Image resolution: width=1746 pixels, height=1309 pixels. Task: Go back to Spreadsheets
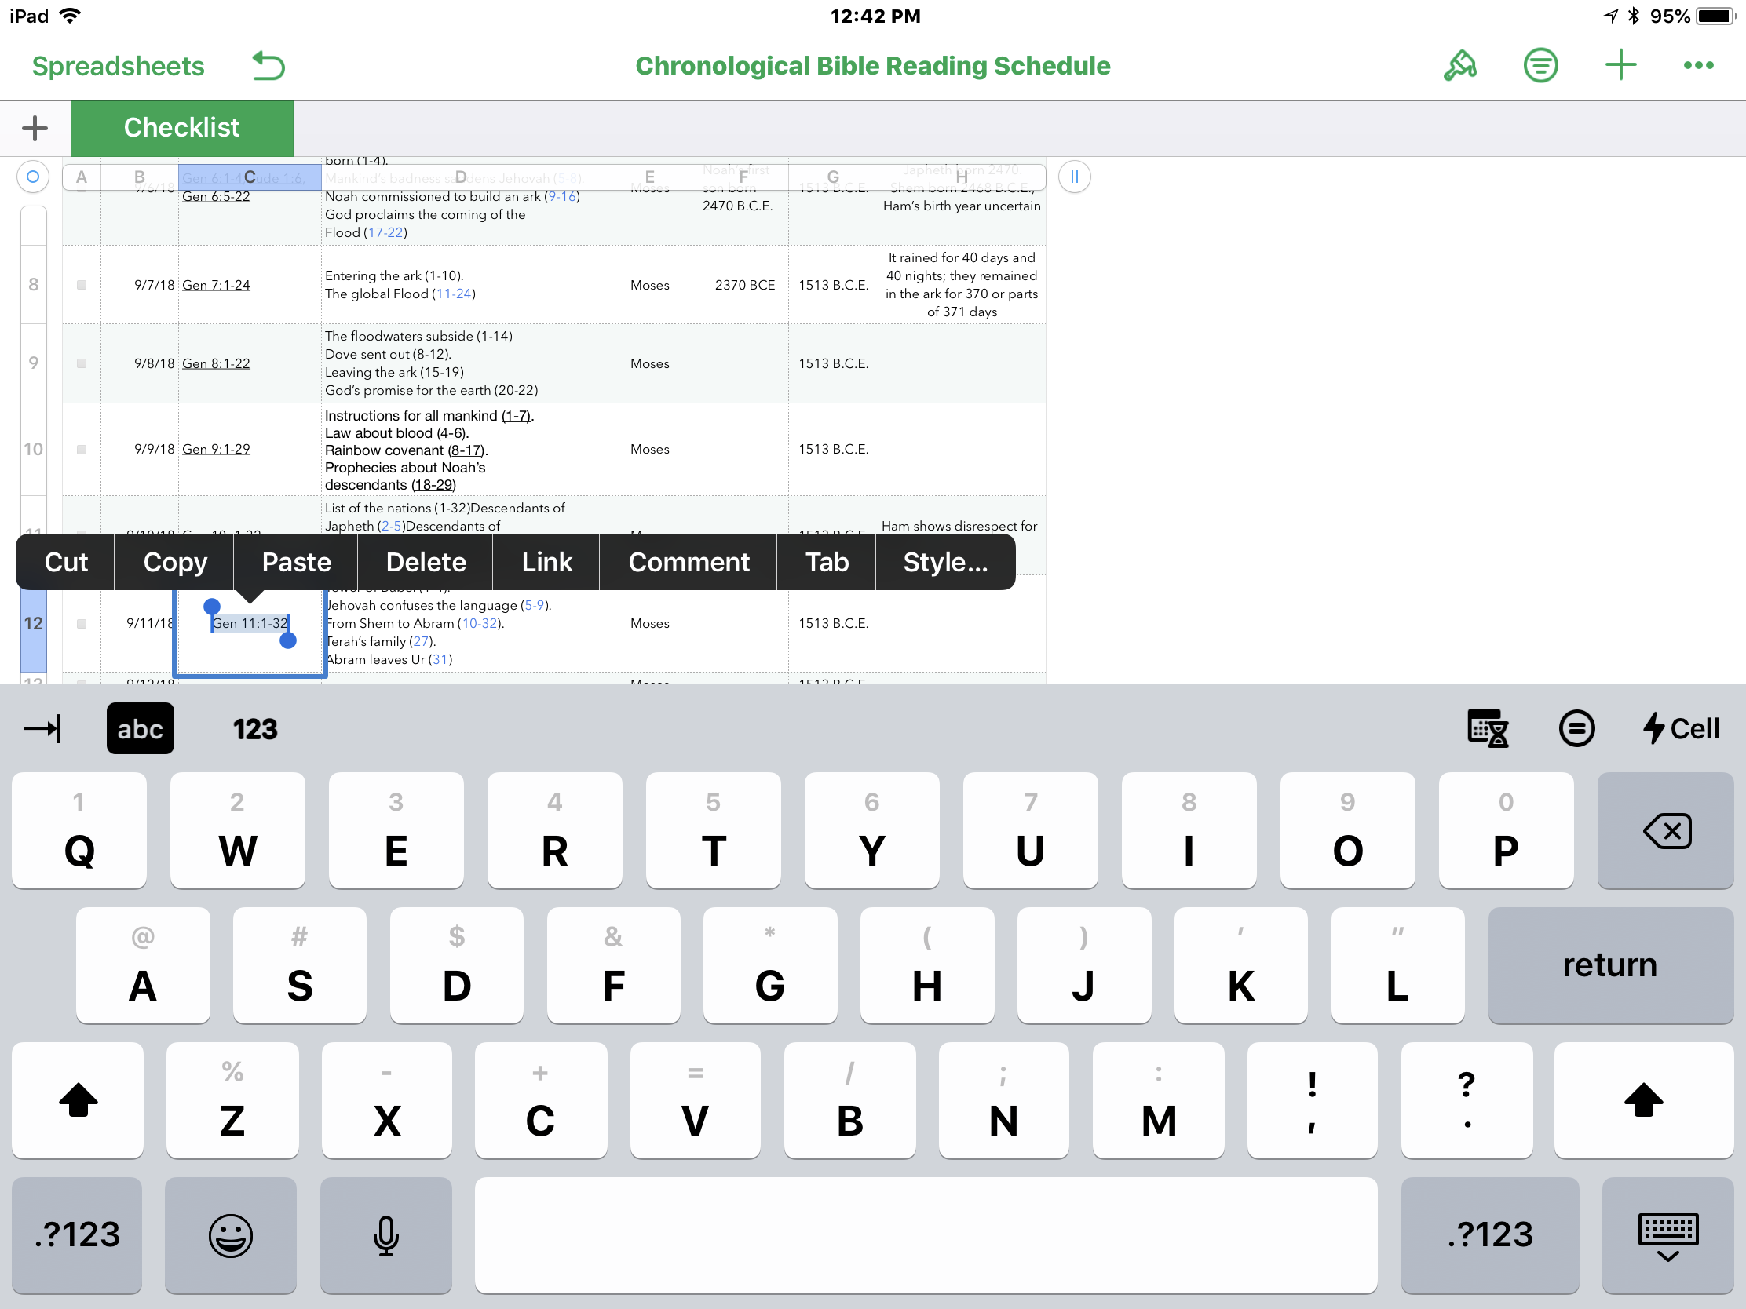(x=119, y=66)
